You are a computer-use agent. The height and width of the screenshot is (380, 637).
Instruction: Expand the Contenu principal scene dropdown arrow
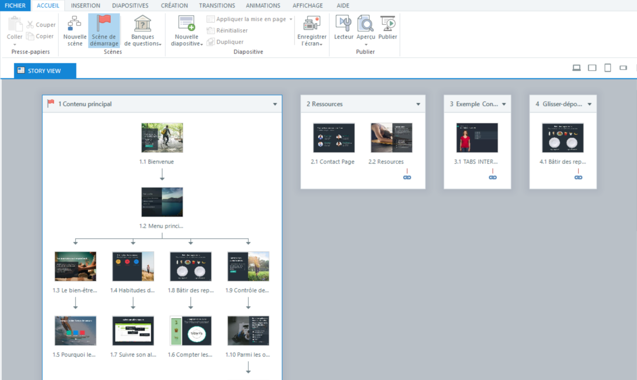(275, 104)
